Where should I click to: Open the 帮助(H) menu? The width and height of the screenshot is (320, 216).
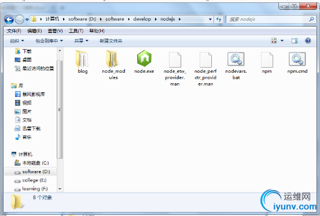pos(97,31)
